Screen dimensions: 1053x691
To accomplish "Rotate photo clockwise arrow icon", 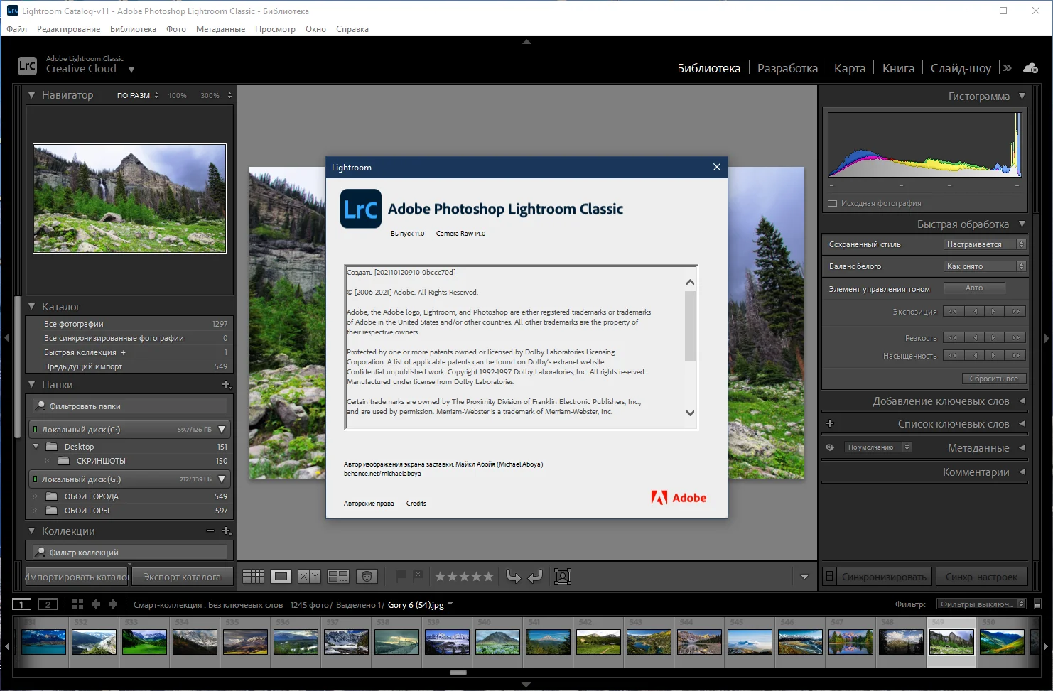I will pos(536,577).
